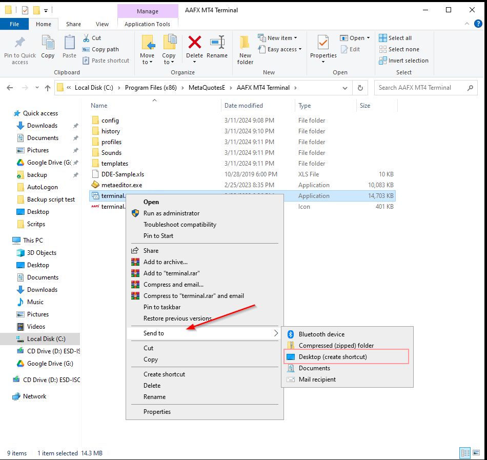
Task: Click the Up arrow navigation button
Action: click(48, 88)
